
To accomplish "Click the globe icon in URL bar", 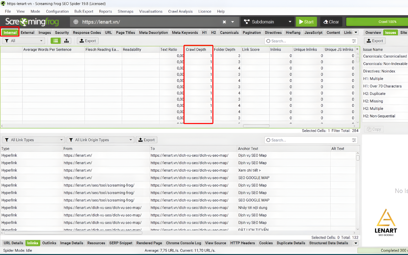I will [x=76, y=22].
